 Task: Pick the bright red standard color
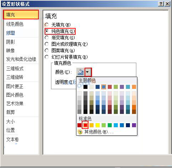[85, 125]
